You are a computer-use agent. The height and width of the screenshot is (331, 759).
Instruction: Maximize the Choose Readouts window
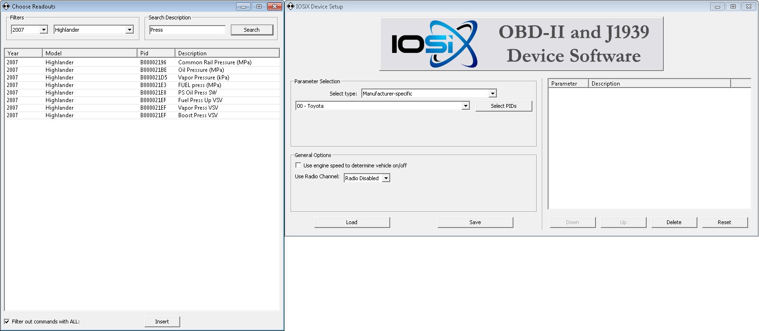point(259,6)
